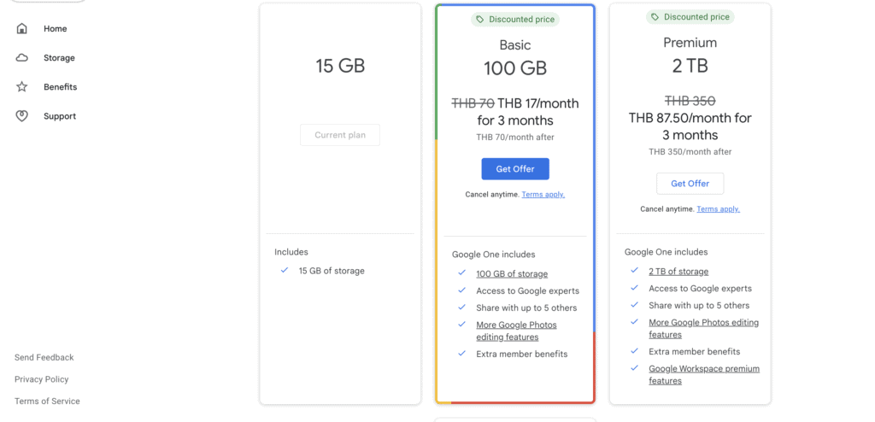Open Google Workspace premium features link
The image size is (875, 422).
point(704,374)
